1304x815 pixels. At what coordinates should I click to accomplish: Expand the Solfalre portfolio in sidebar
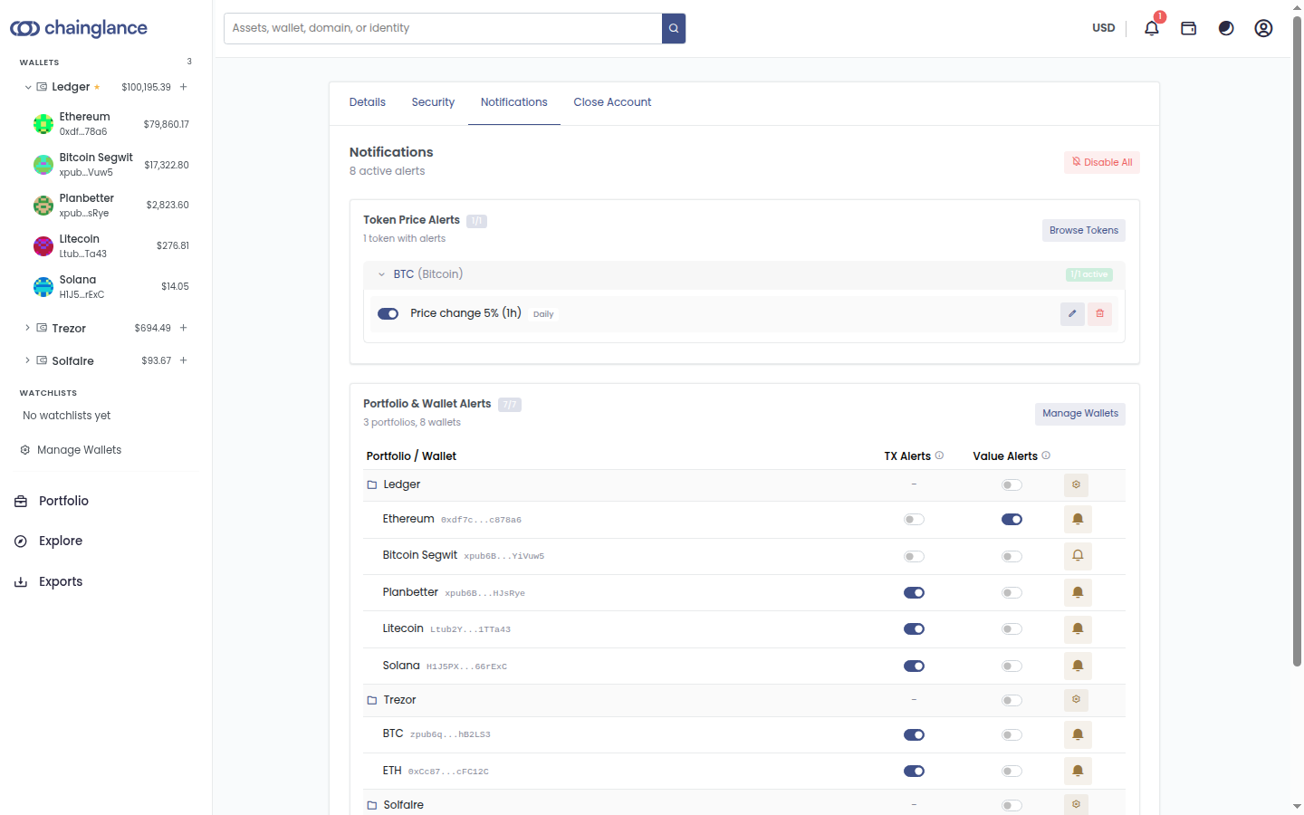tap(28, 360)
